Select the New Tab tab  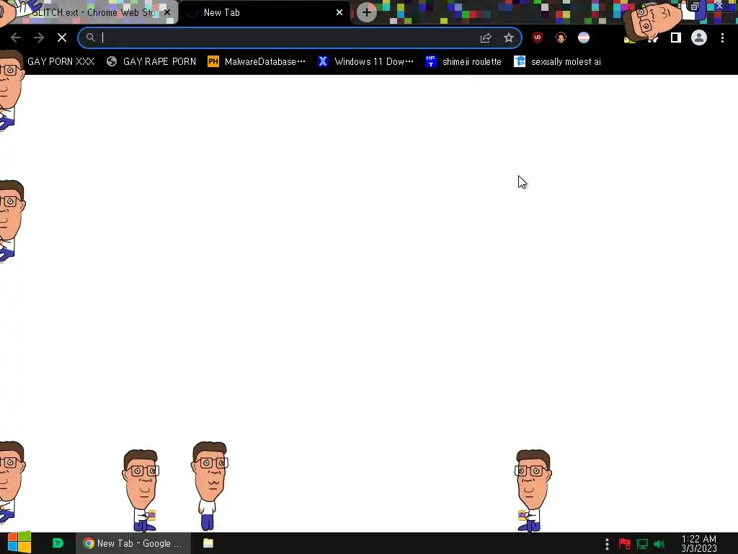click(x=264, y=12)
